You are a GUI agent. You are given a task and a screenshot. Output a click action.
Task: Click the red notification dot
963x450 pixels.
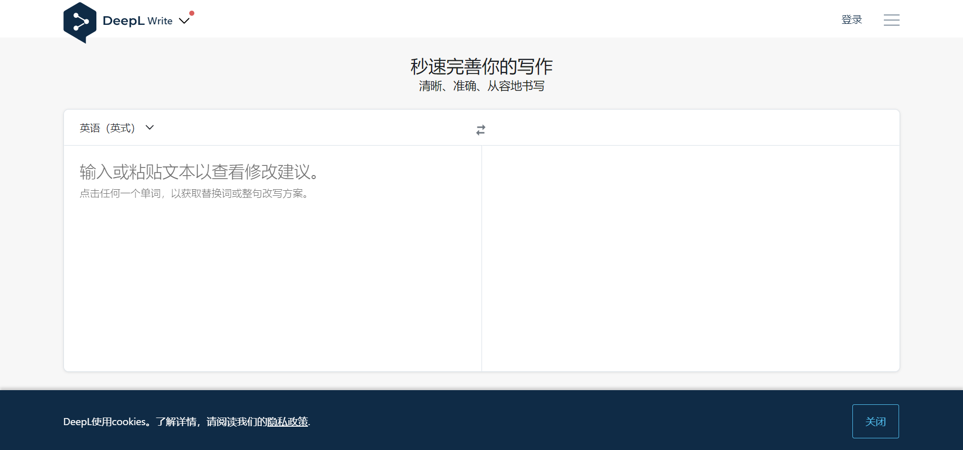tap(192, 13)
